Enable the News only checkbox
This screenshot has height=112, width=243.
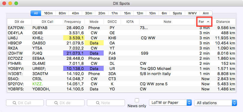(x=137, y=100)
